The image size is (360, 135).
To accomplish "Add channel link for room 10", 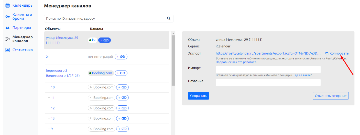I will point(123,87).
